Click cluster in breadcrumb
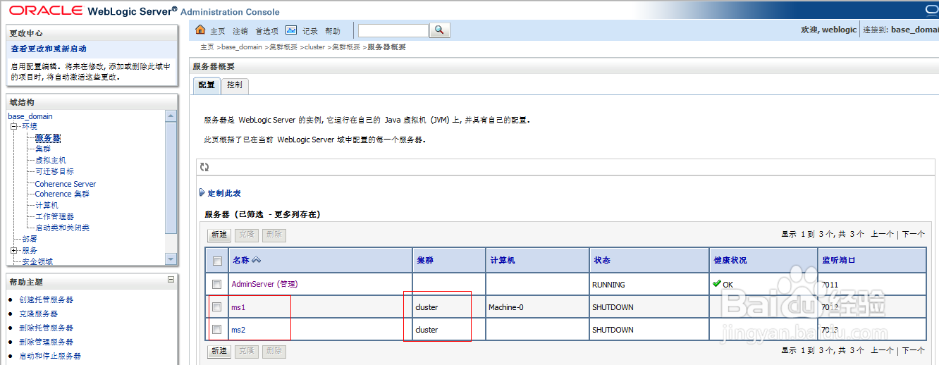 pos(314,47)
